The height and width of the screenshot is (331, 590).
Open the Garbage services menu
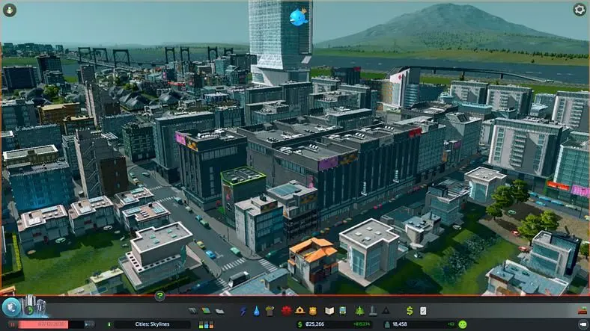pyautogui.click(x=270, y=311)
